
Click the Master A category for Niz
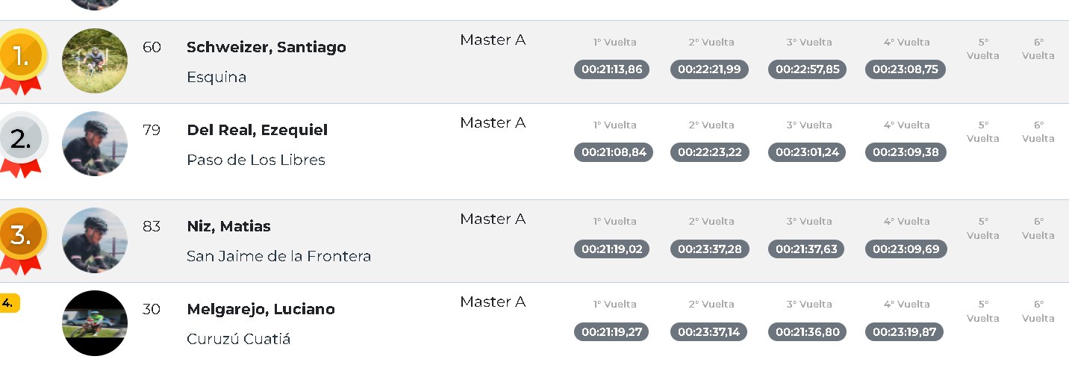493,219
